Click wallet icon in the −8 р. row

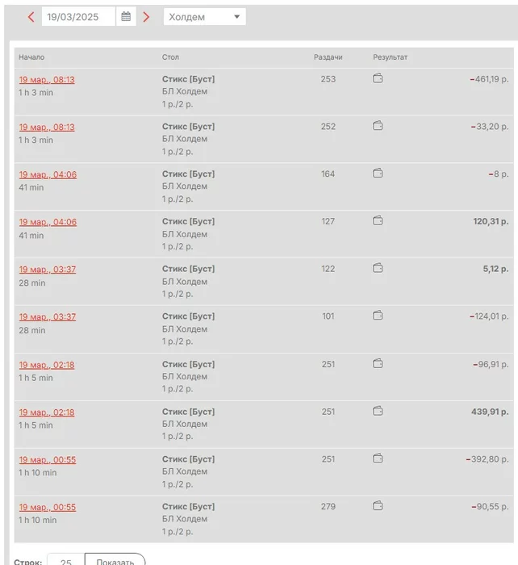click(x=378, y=174)
